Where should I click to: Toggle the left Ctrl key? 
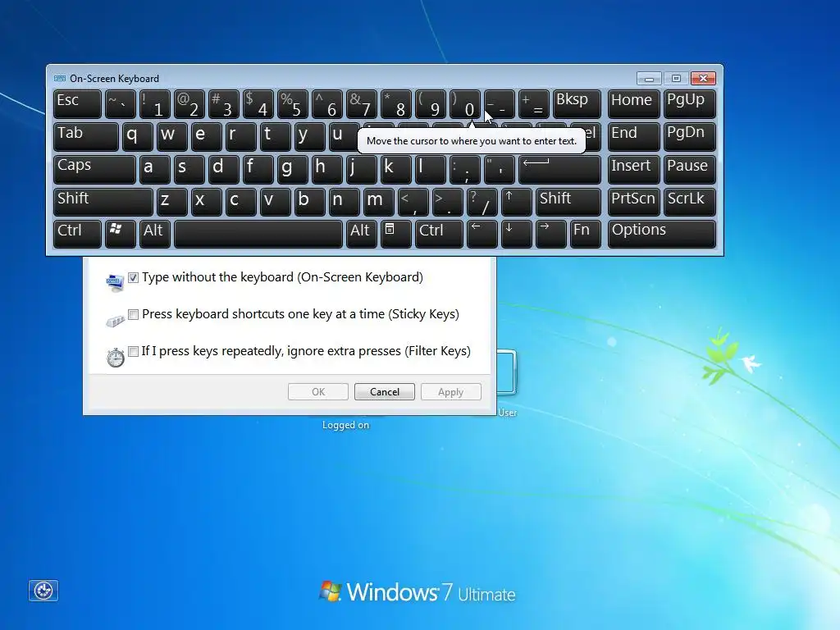pos(77,234)
